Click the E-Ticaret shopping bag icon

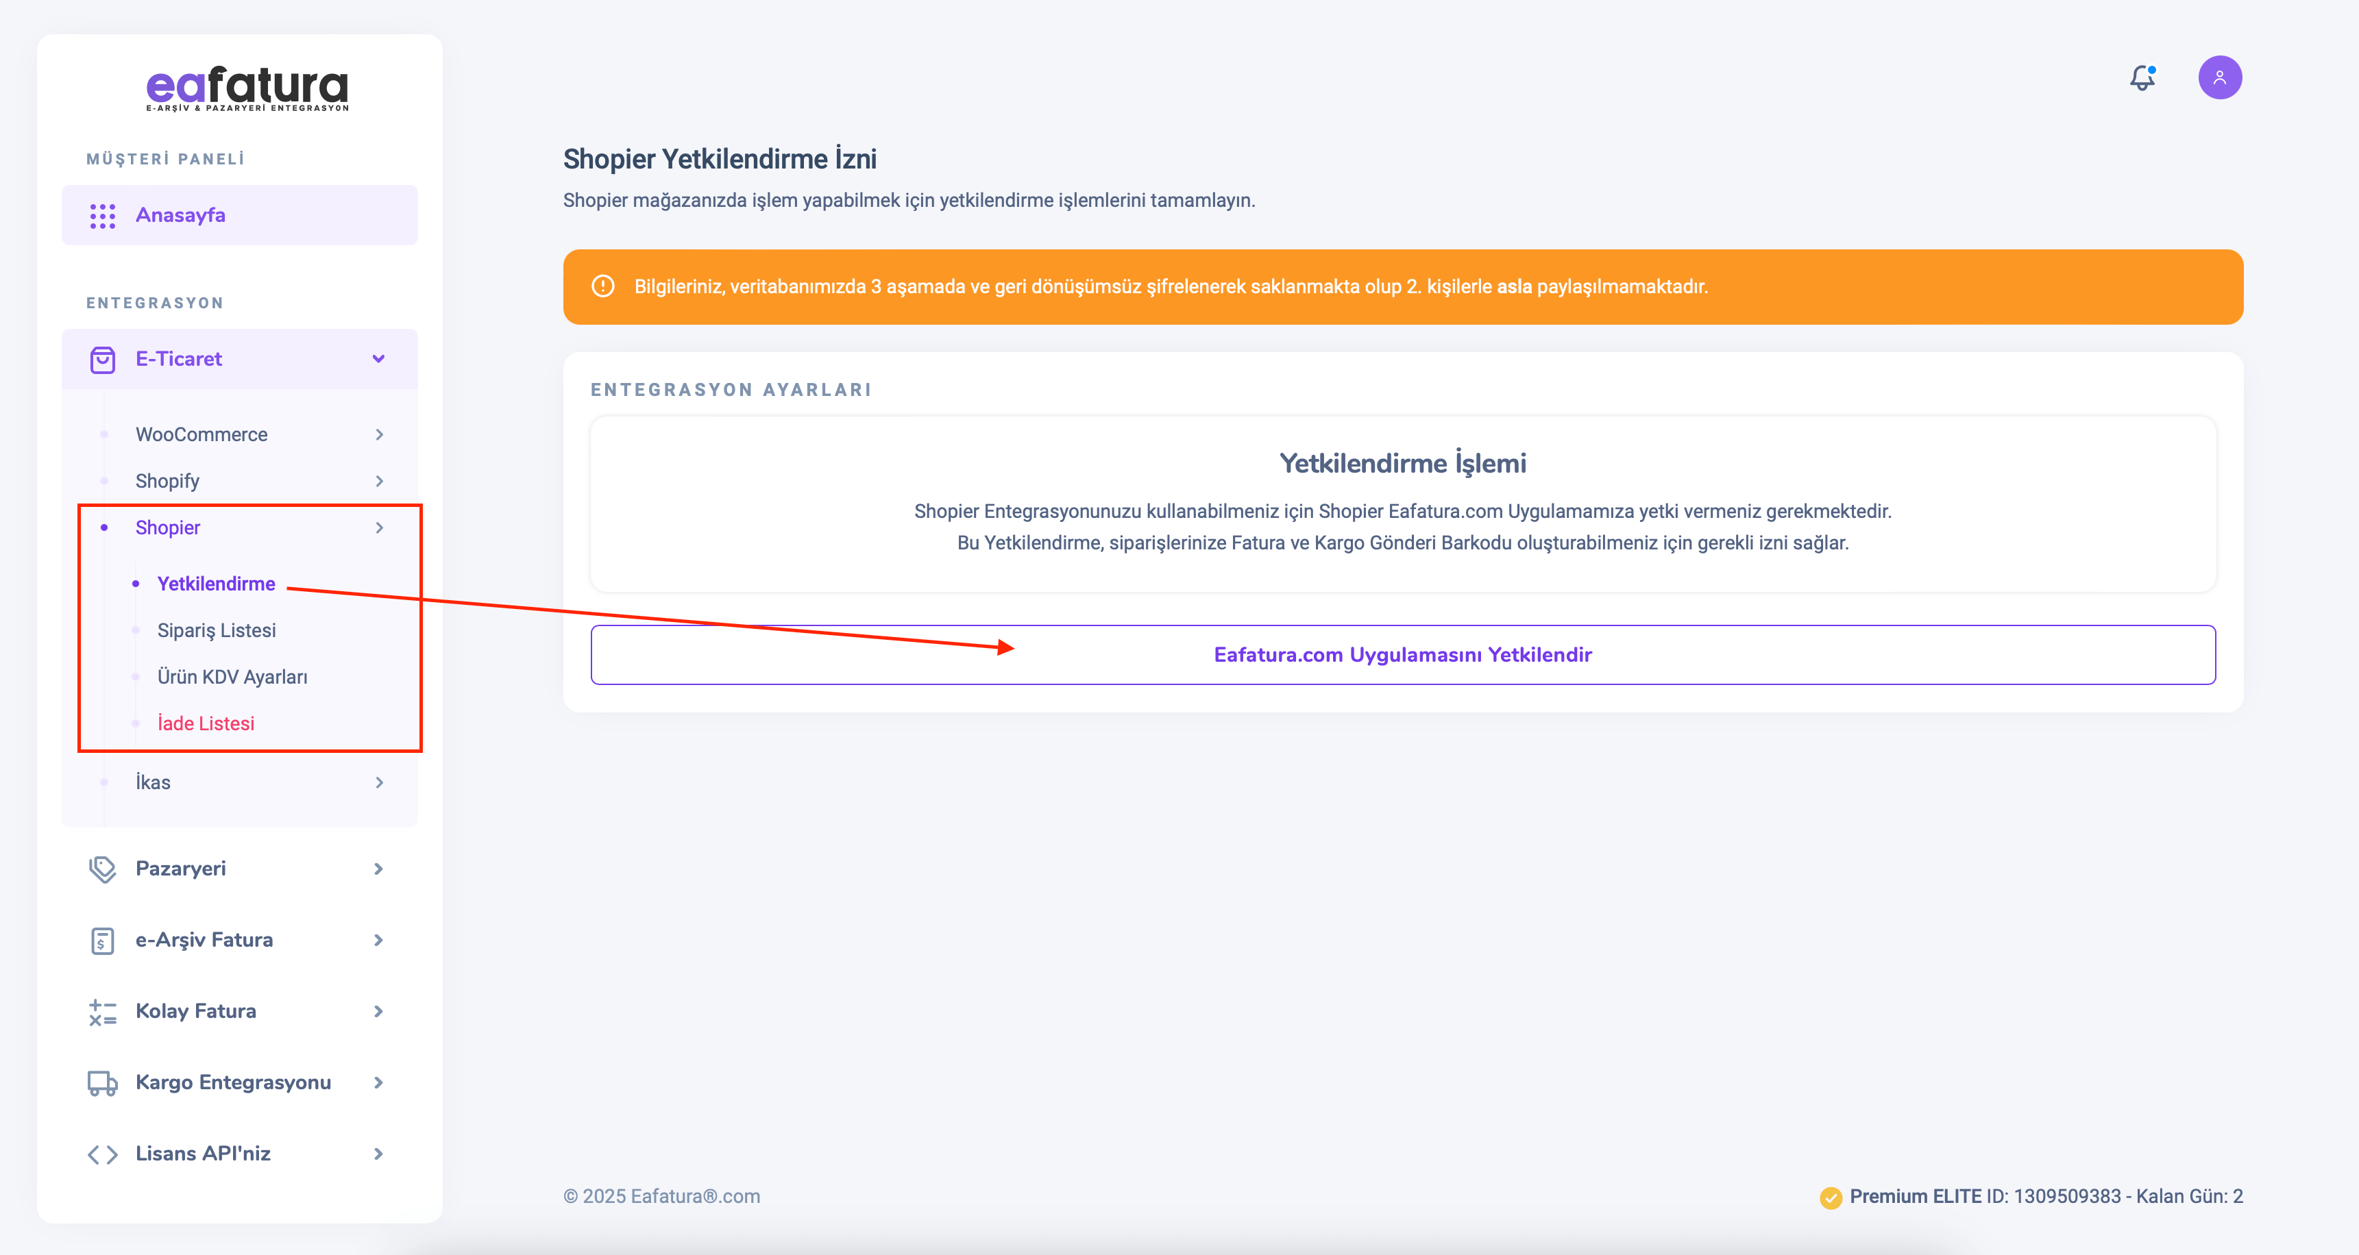[x=103, y=360]
